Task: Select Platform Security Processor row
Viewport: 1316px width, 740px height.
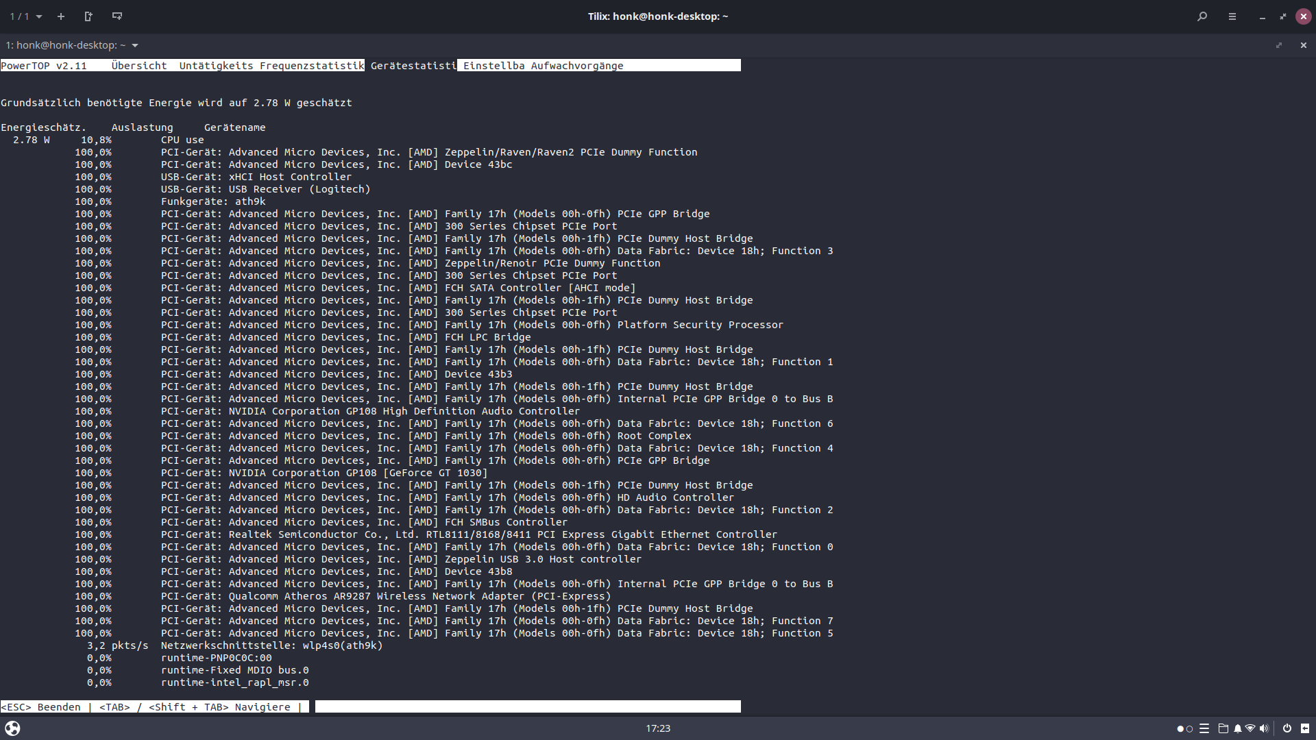Action: [x=429, y=325]
